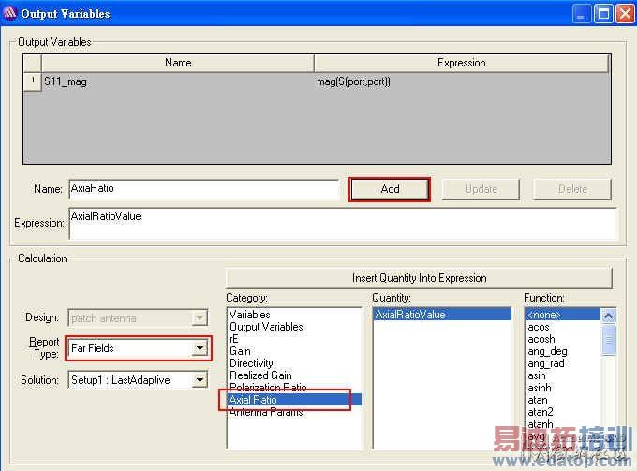Select AxialRatioValue in Quantity list

(x=442, y=315)
